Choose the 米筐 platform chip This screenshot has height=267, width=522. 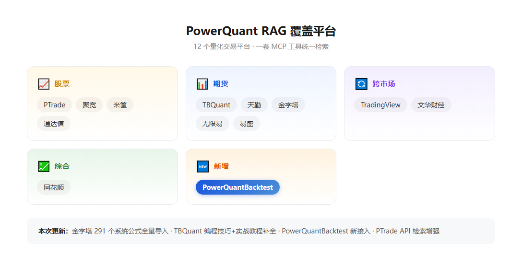tap(120, 104)
